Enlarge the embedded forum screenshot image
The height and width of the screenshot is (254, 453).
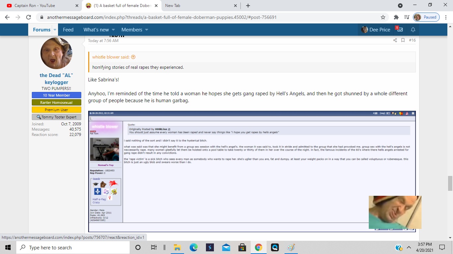[252, 171]
